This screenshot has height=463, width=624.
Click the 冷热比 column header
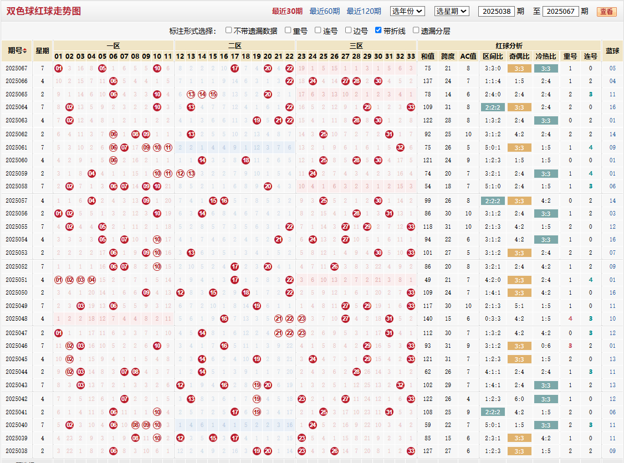point(546,56)
